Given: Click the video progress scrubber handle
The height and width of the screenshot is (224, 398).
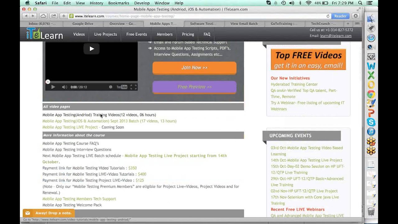Looking at the screenshot, I should [x=48, y=82].
